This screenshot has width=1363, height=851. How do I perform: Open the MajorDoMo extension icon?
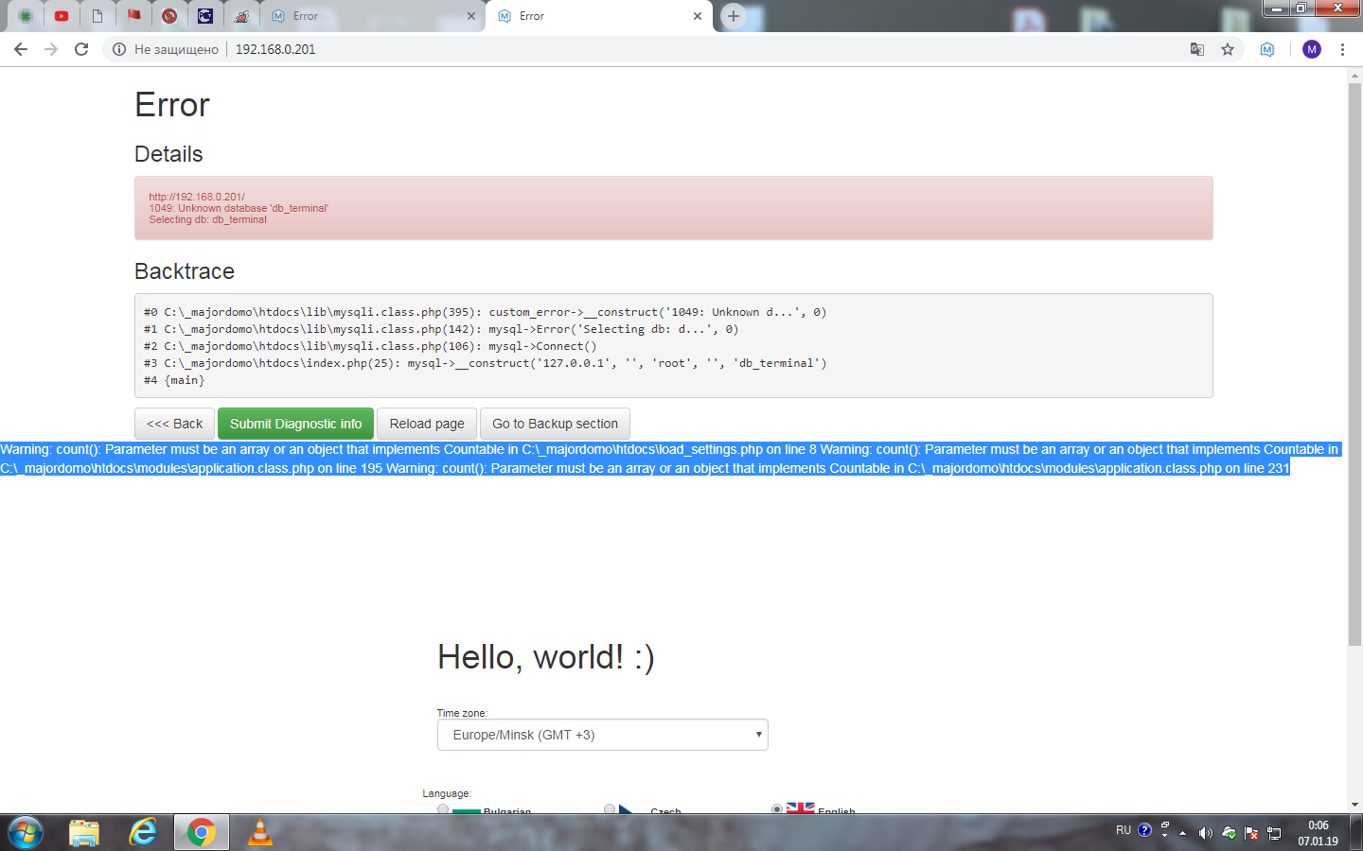[x=1267, y=49]
